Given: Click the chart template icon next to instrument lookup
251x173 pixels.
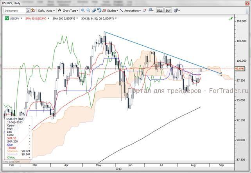Looking at the screenshot, I should [x=33, y=11].
